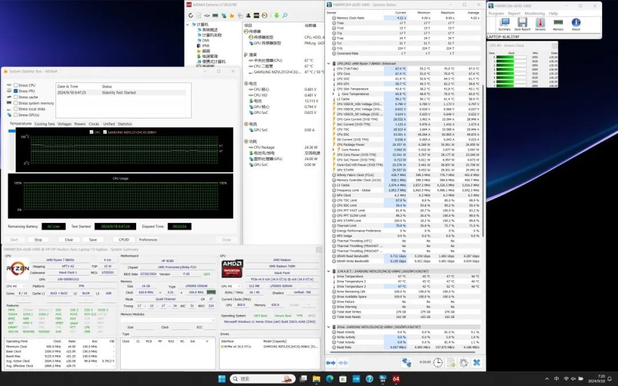618x386 pixels.
Task: Enable Stress system memory checkbox
Action: point(15,103)
